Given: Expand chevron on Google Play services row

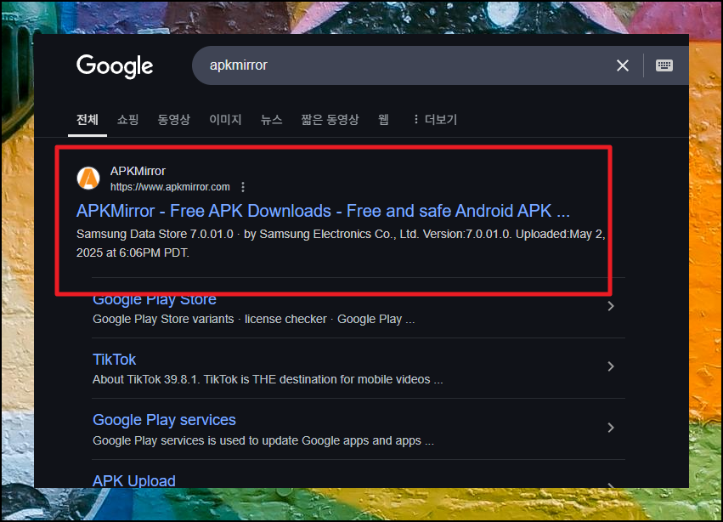Looking at the screenshot, I should coord(611,428).
